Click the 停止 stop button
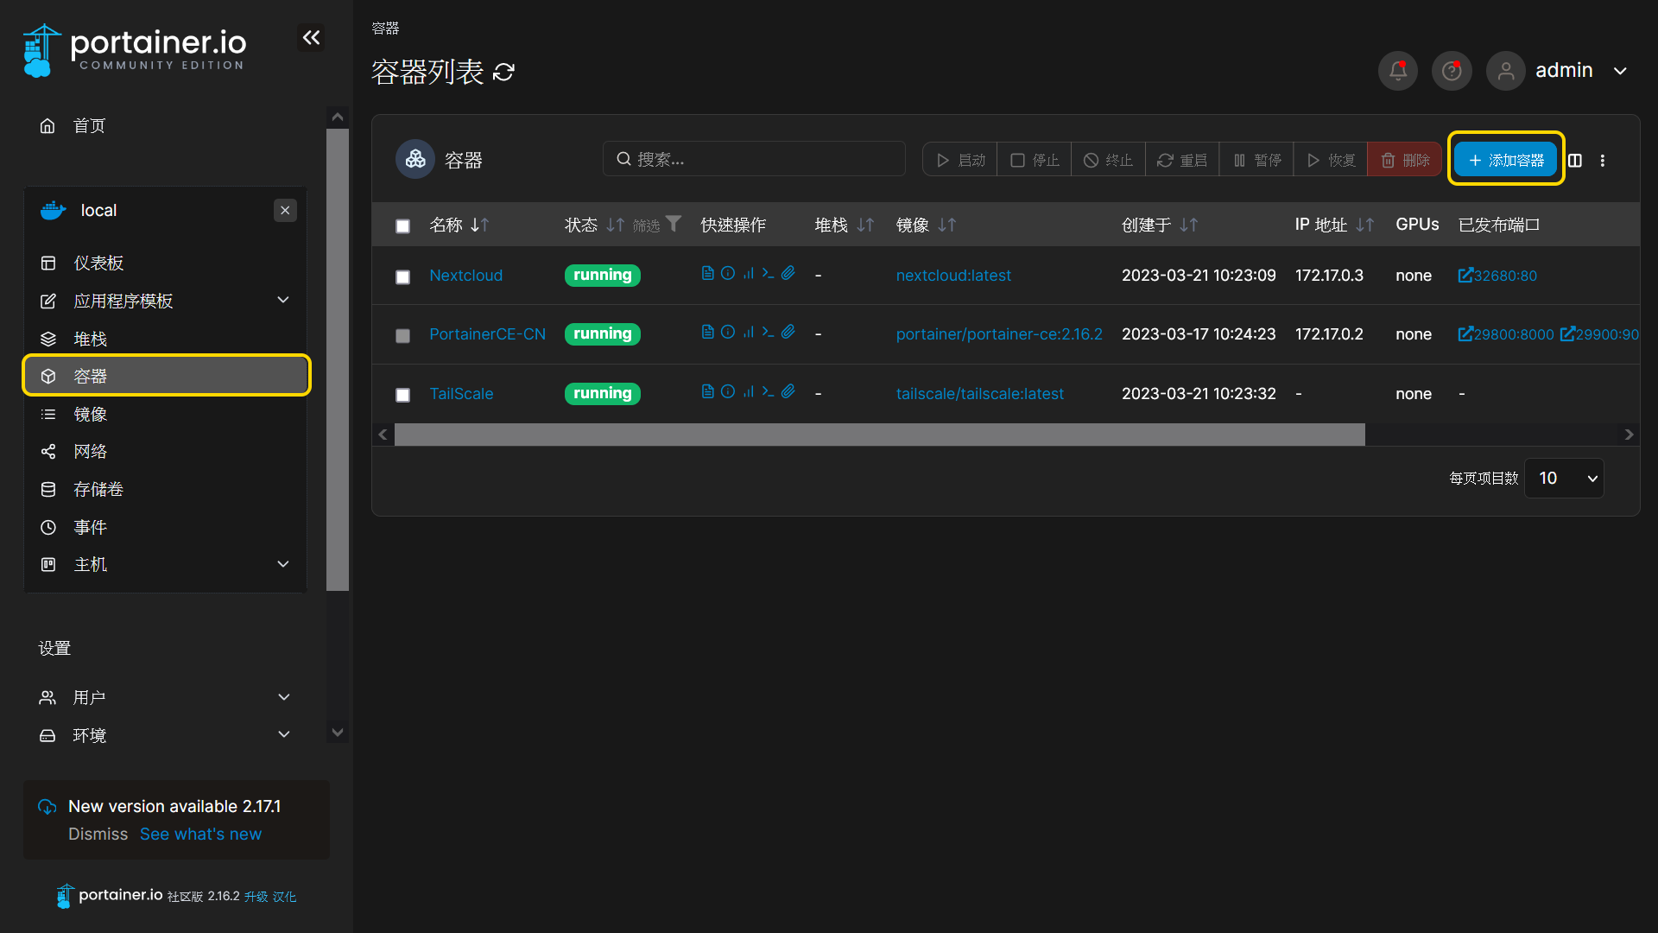This screenshot has height=933, width=1658. coord(1034,160)
